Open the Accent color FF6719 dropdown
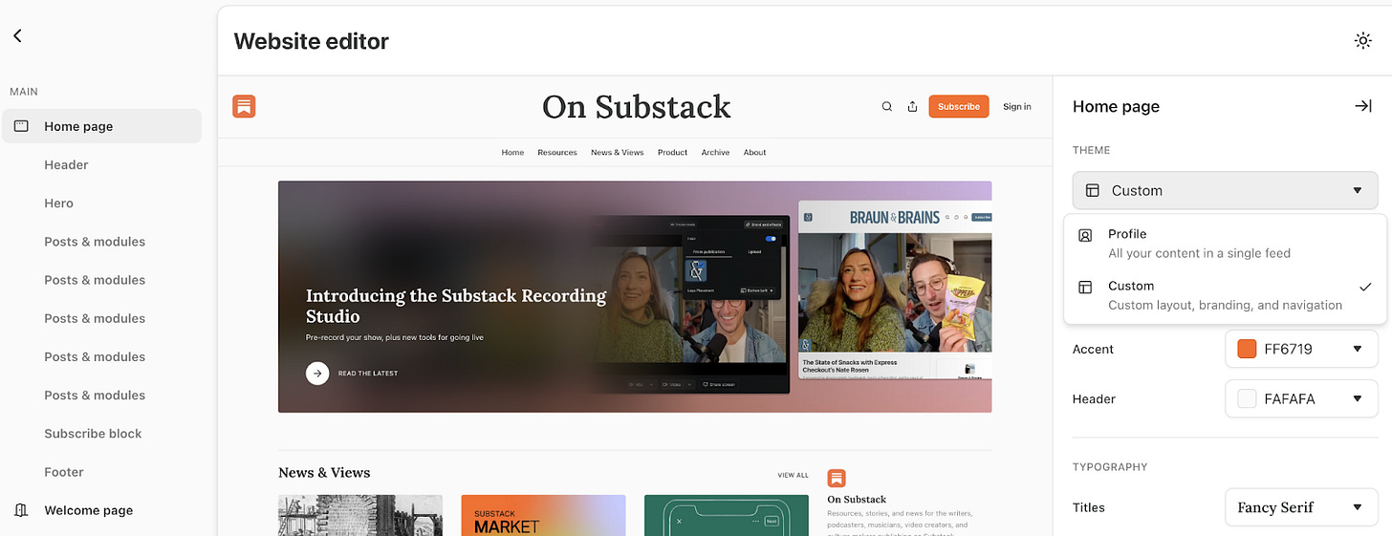Screen dimensions: 1392x536 [1301, 349]
